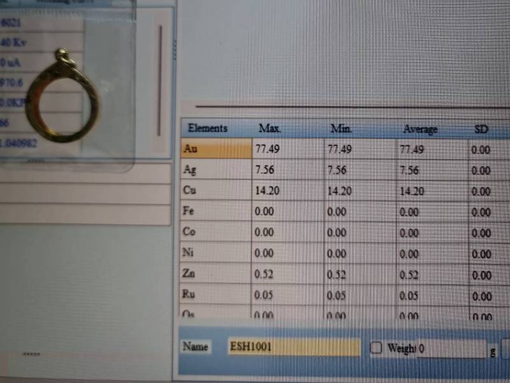Click Cu max value 14.20
510x383 pixels.
click(267, 191)
